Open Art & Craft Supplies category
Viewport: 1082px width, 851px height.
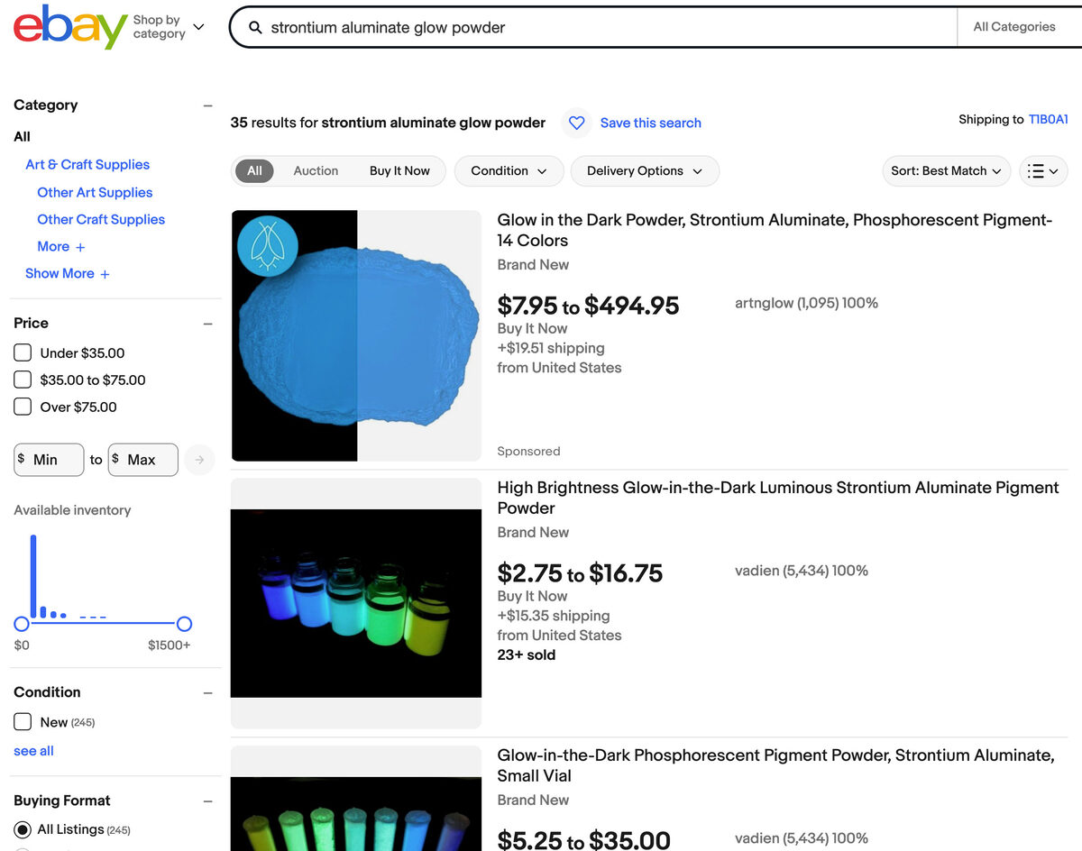[x=87, y=165]
